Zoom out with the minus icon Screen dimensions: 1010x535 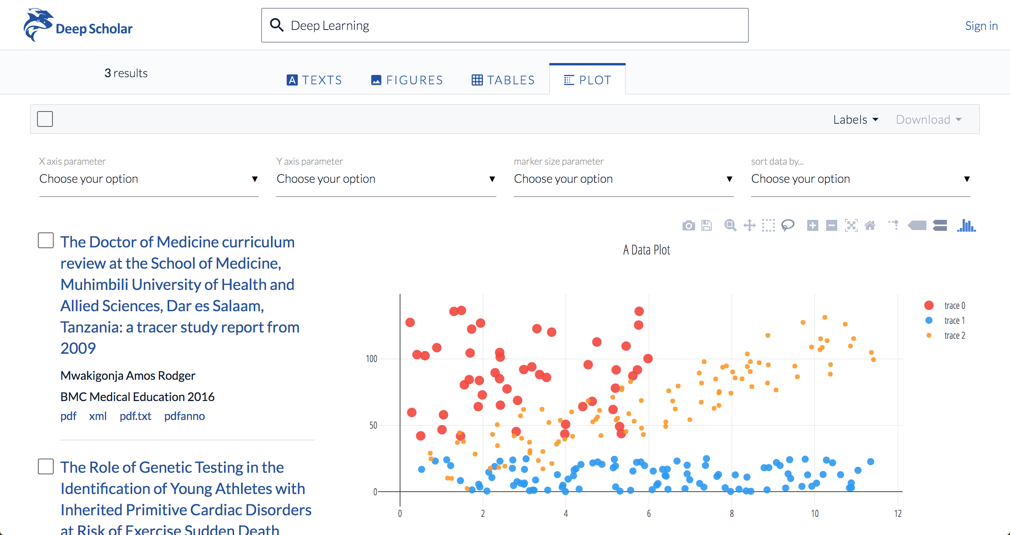point(831,225)
